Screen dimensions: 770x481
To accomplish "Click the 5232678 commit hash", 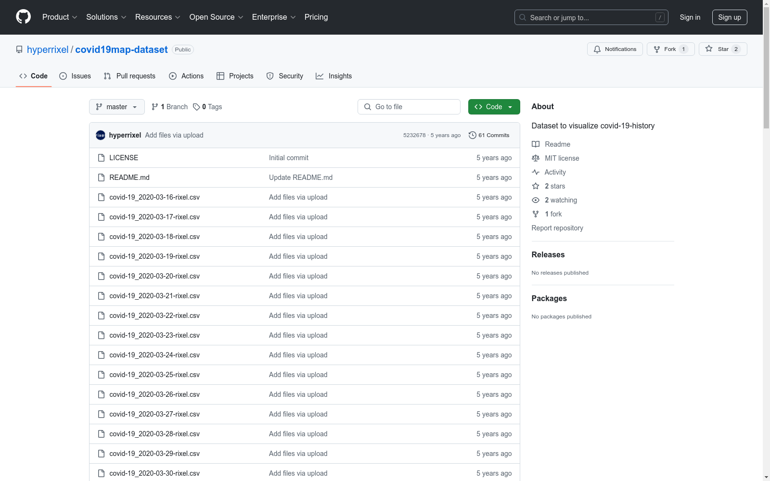I will click(414, 135).
